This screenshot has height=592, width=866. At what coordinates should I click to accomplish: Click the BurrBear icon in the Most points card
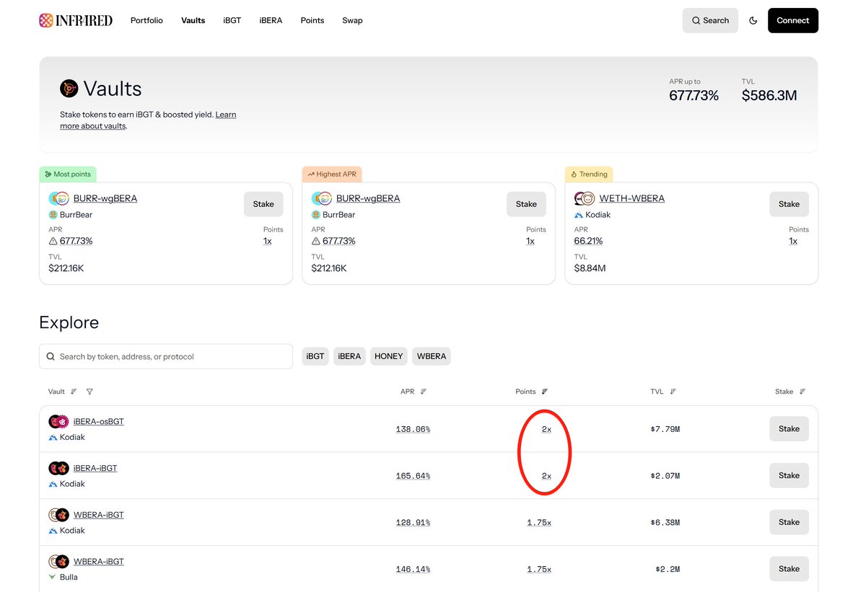(53, 215)
